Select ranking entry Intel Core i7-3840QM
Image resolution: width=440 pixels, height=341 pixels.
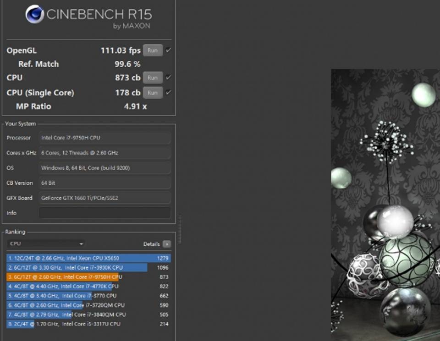click(x=88, y=314)
